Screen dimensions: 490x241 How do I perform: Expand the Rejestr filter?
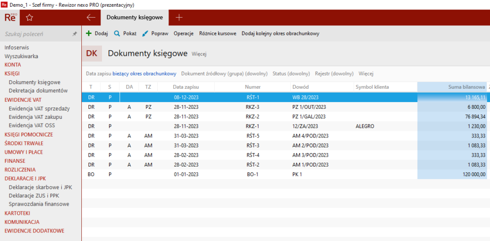[x=334, y=74]
